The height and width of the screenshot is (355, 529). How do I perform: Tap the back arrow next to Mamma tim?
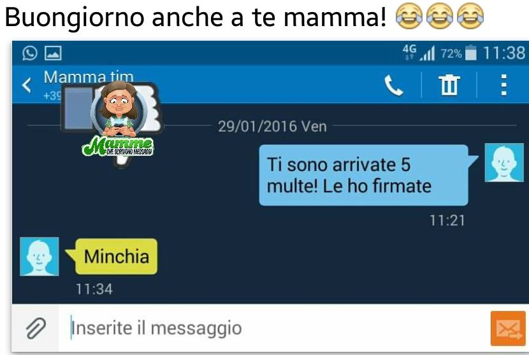[x=27, y=85]
